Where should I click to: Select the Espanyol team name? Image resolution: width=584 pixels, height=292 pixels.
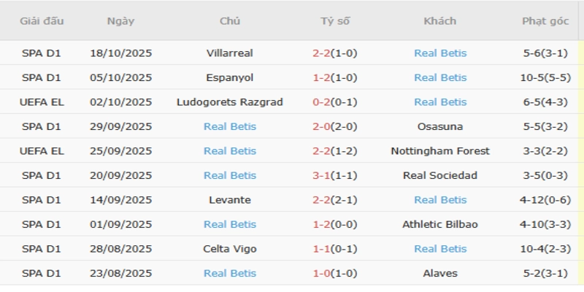tap(230, 77)
